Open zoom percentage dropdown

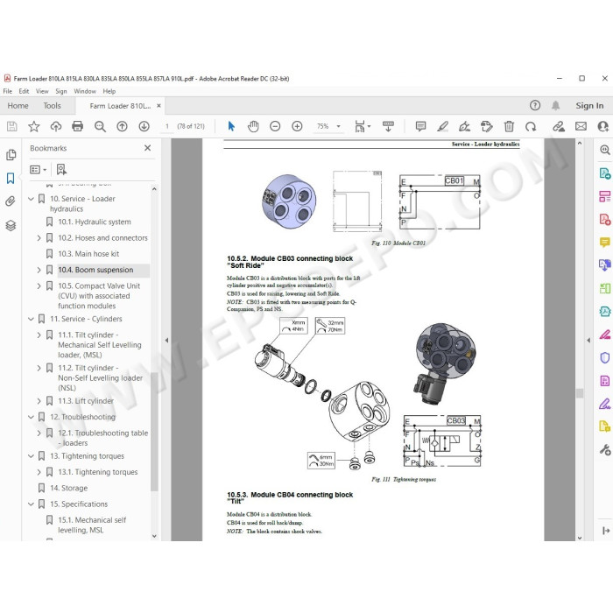339,126
